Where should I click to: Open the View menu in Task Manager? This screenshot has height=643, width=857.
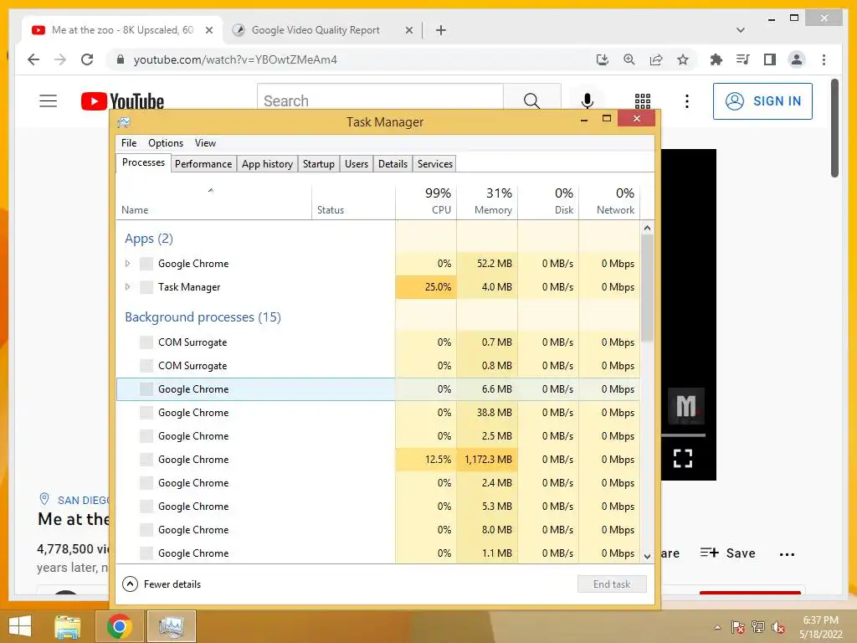(x=206, y=142)
